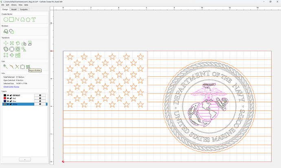Choose the Rotate transform tool
This screenshot has height=168, width=281.
[x=18, y=43]
